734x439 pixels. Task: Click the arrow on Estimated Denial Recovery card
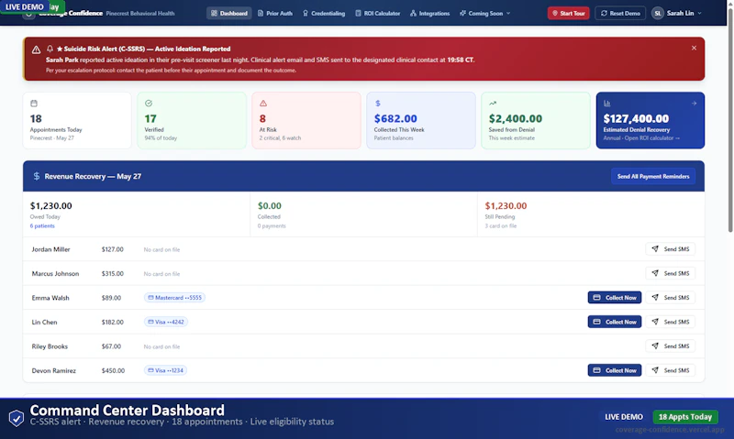tap(694, 104)
